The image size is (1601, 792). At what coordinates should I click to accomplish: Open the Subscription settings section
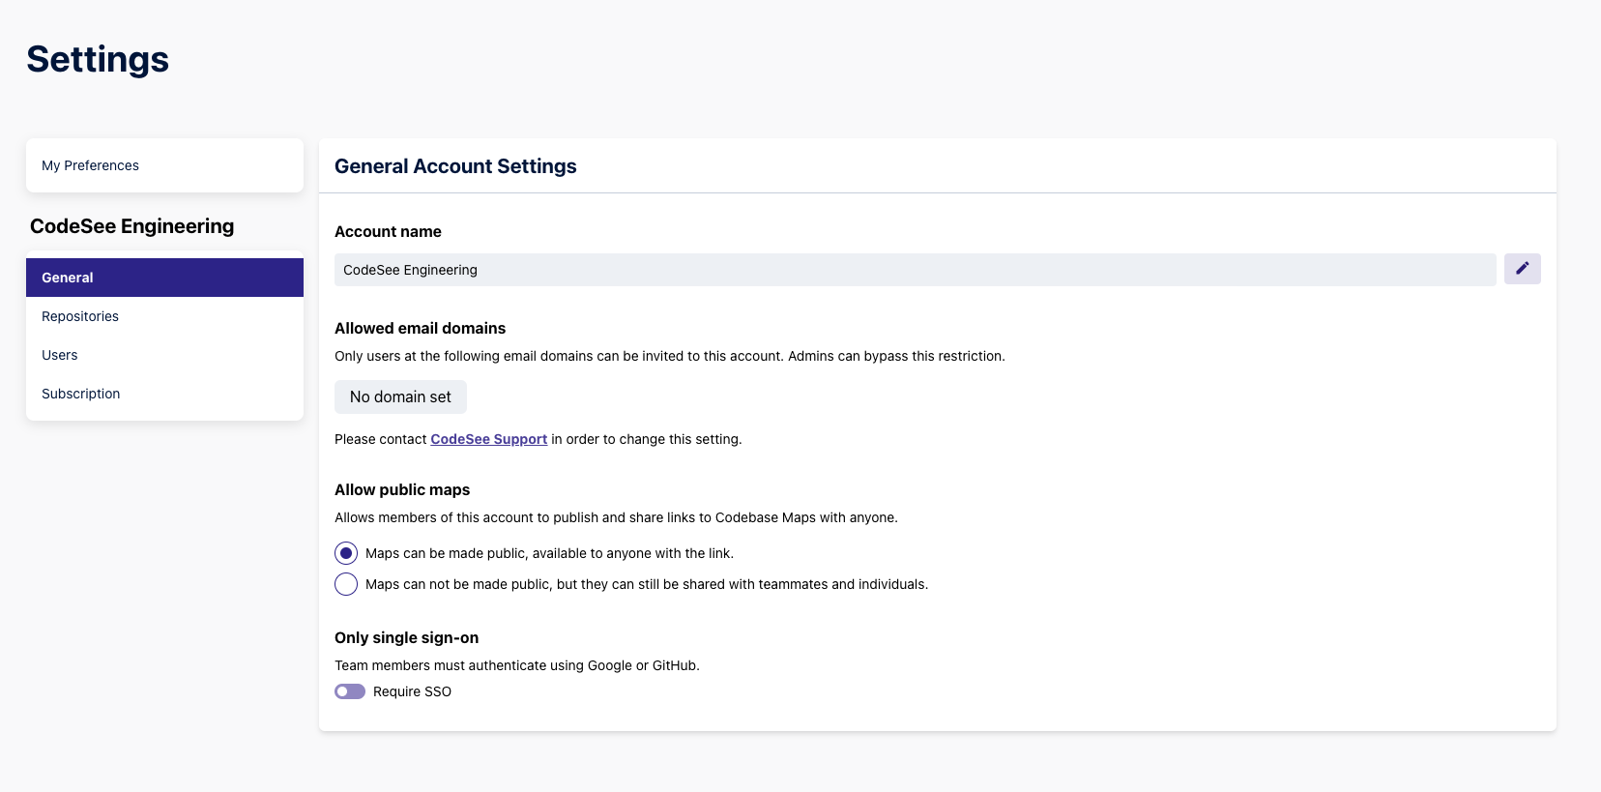coord(164,394)
